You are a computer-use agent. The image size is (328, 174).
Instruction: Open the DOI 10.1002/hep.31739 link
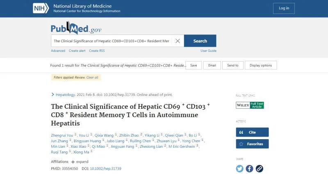pyautogui.click(x=105, y=169)
